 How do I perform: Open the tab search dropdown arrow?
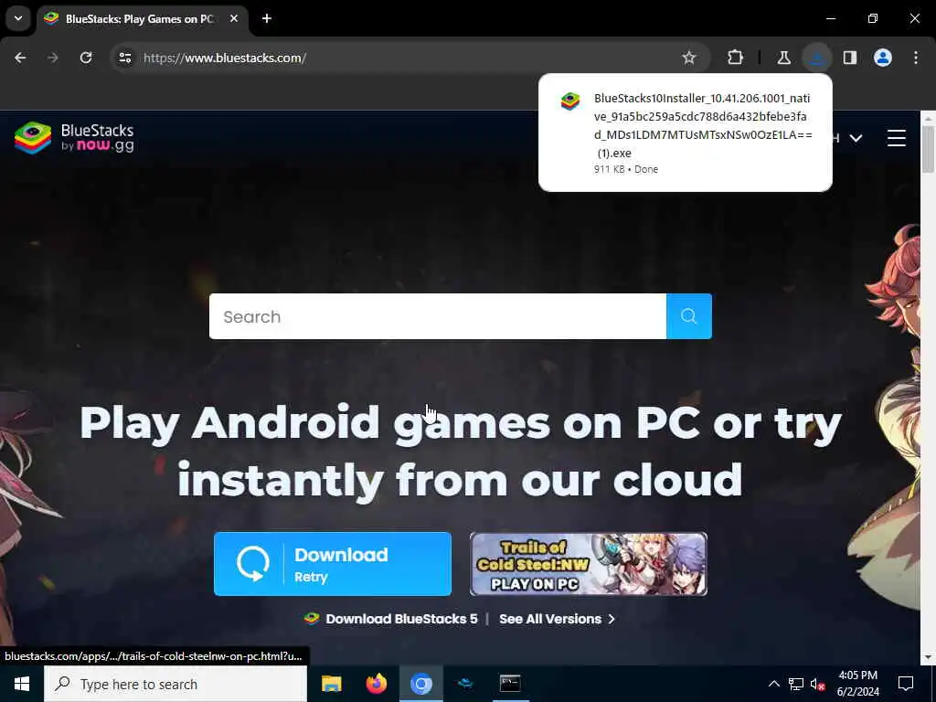click(x=18, y=18)
